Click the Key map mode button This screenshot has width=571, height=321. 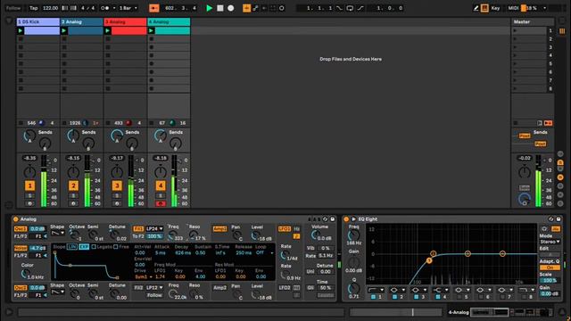click(495, 8)
